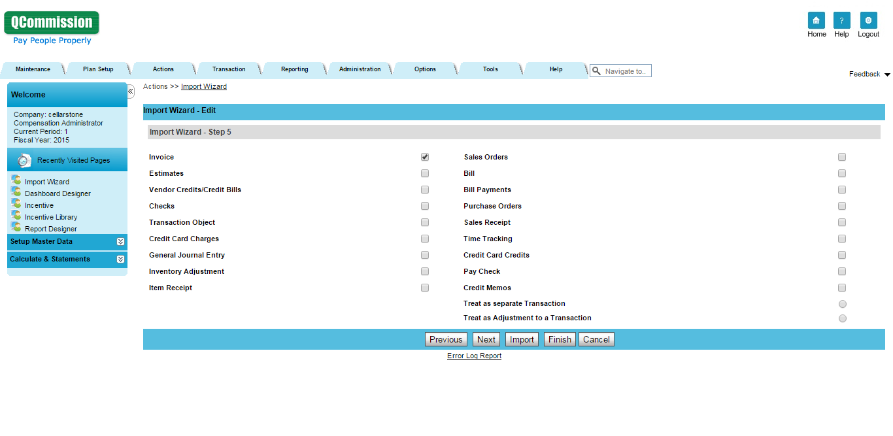Open Import Wizard from Recently Visited Pages

(48, 182)
